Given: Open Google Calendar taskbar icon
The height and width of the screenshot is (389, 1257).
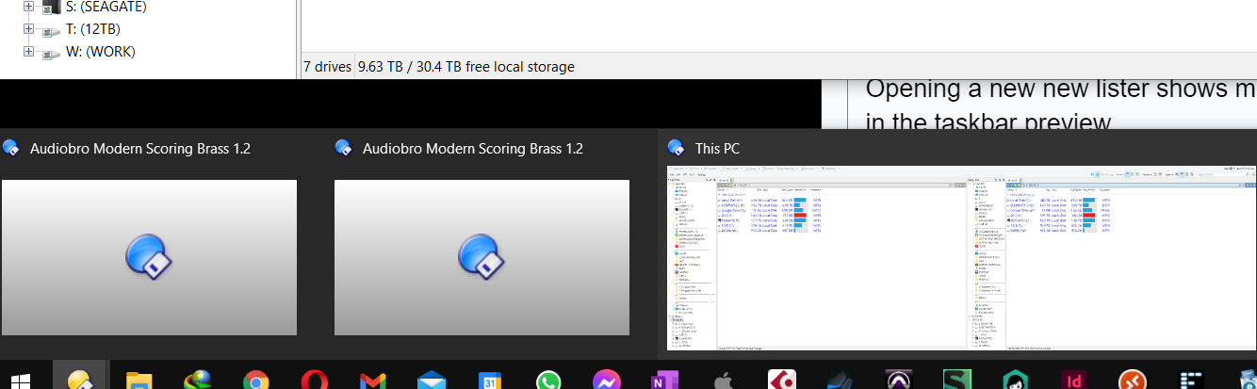Looking at the screenshot, I should click(x=489, y=381).
